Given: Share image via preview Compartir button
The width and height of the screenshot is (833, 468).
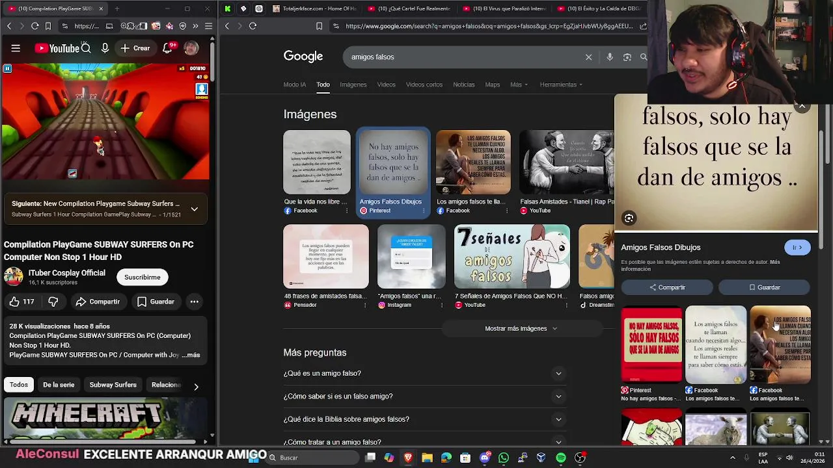Looking at the screenshot, I should pyautogui.click(x=667, y=287).
